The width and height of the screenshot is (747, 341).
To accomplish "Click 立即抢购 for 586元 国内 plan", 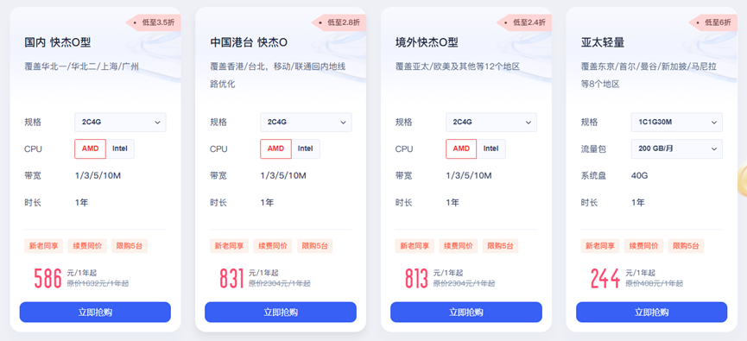I will tap(95, 313).
